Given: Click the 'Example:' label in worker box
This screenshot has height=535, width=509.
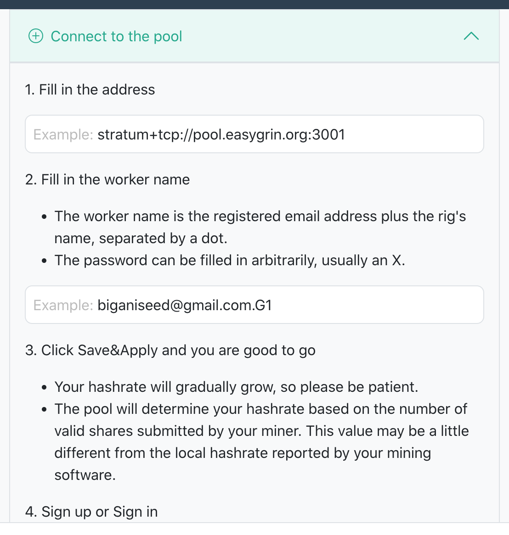Looking at the screenshot, I should tap(63, 305).
